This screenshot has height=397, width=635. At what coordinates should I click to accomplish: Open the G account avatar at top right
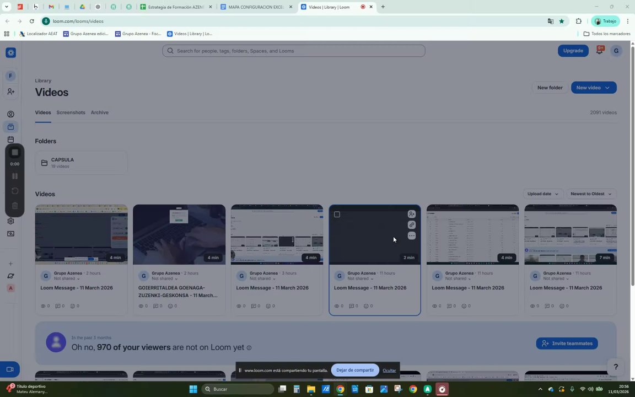tap(616, 51)
